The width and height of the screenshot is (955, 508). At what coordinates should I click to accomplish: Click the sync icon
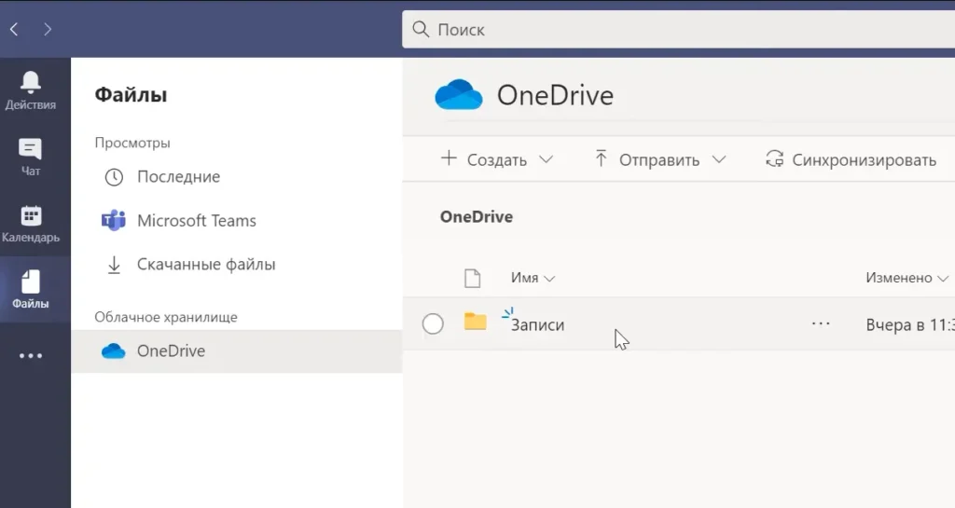[774, 158]
